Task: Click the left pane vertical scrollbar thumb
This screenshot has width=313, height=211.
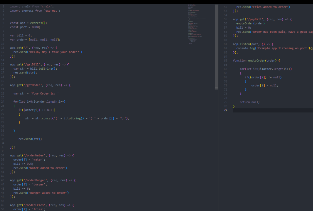Action: (x=216, y=47)
